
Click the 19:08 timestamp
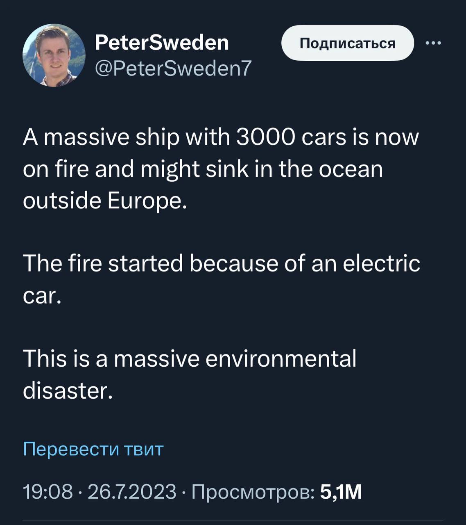(x=48, y=491)
